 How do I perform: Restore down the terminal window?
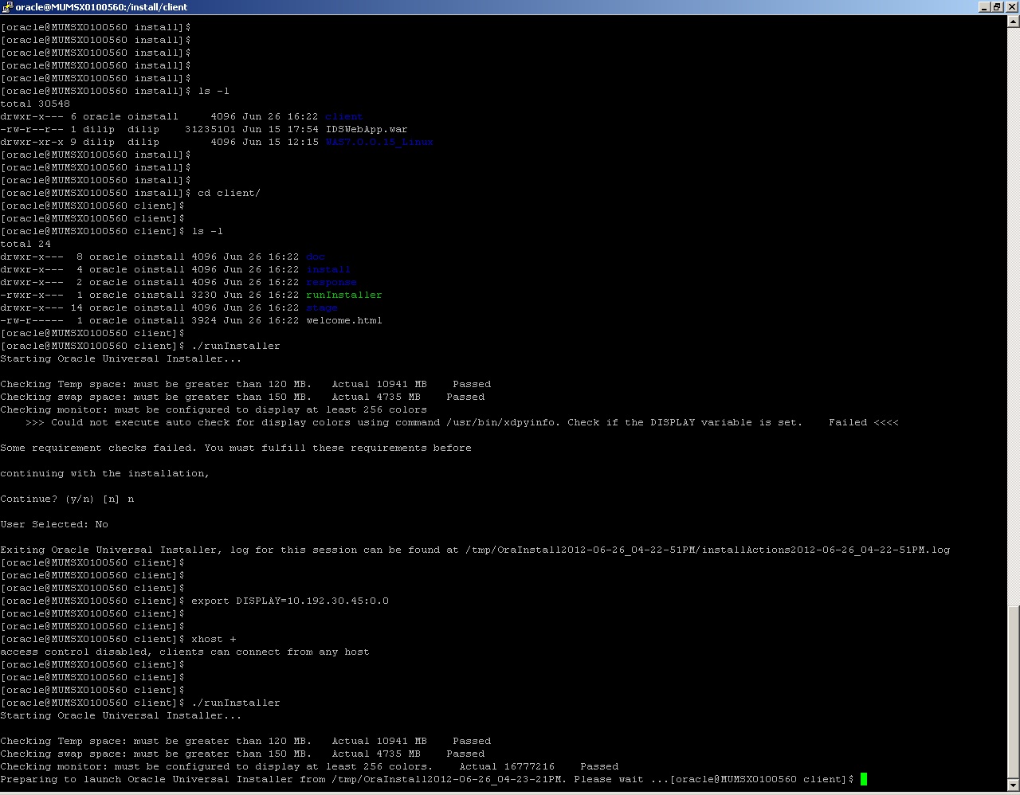[997, 6]
